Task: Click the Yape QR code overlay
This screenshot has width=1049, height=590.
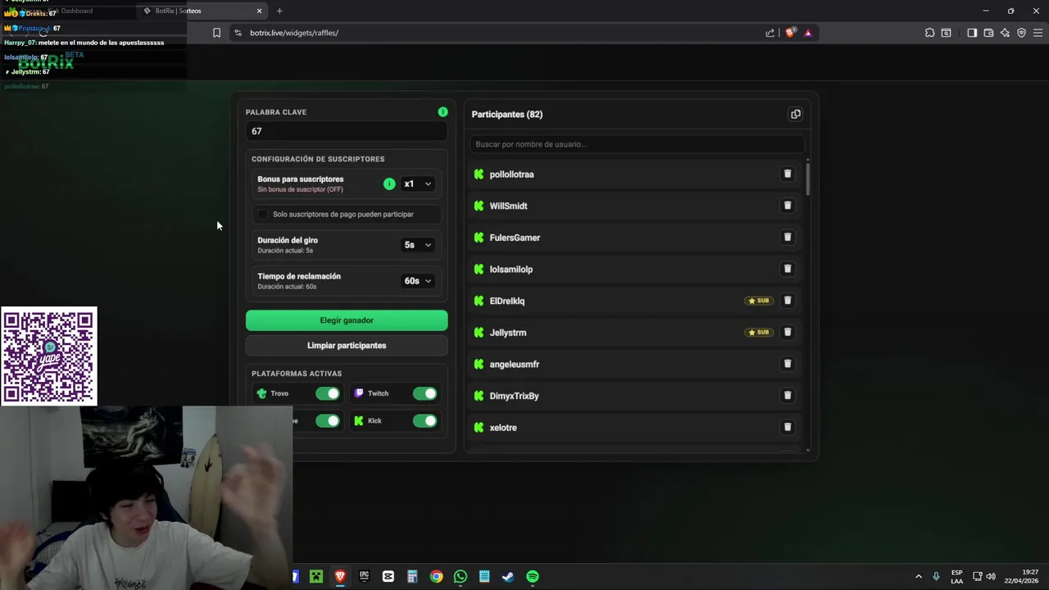Action: pos(49,356)
